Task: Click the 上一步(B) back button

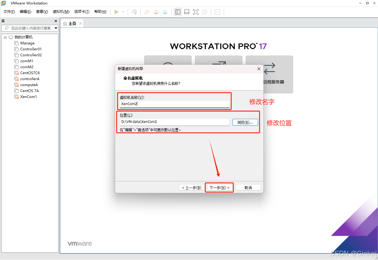Action: (192, 188)
